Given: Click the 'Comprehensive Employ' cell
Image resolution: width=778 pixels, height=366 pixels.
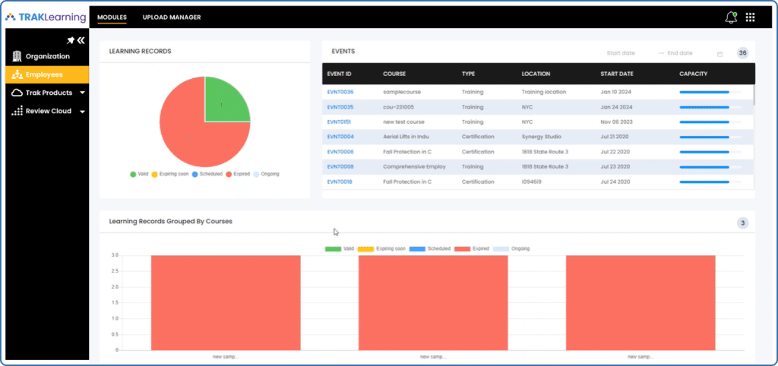Looking at the screenshot, I should click(x=414, y=166).
